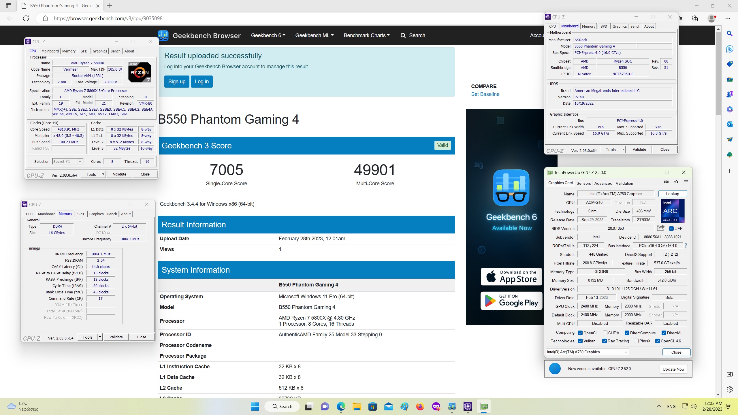Click the Geekbench Browser logo icon
The image size is (738, 415).
pyautogui.click(x=163, y=35)
